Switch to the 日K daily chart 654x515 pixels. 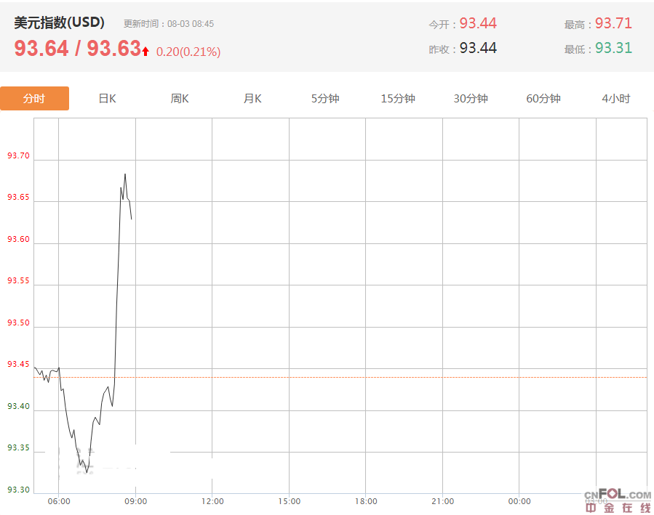[x=107, y=99]
